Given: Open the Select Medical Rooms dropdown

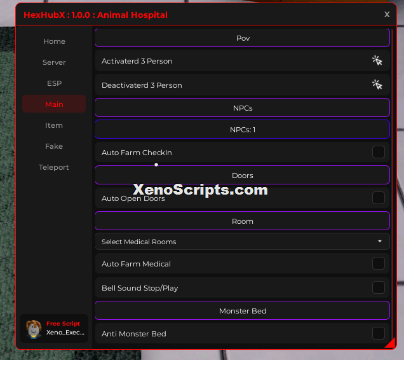Looking at the screenshot, I should coord(242,242).
